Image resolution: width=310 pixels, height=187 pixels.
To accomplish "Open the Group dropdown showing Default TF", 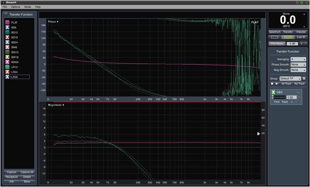I will click(290, 79).
